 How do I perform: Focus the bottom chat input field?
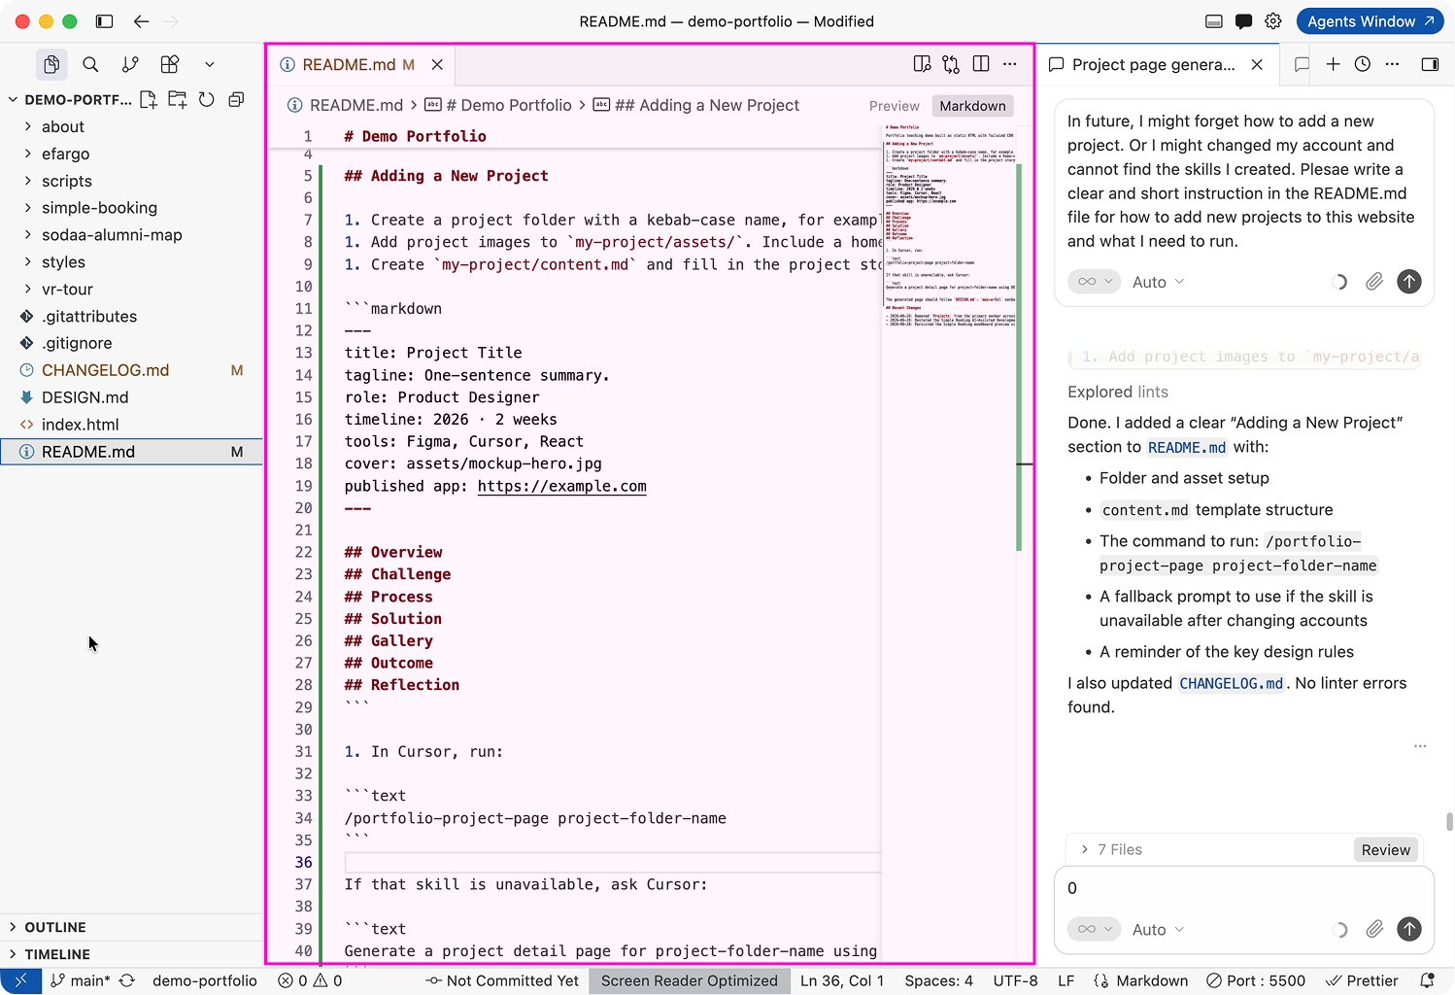point(1244,888)
